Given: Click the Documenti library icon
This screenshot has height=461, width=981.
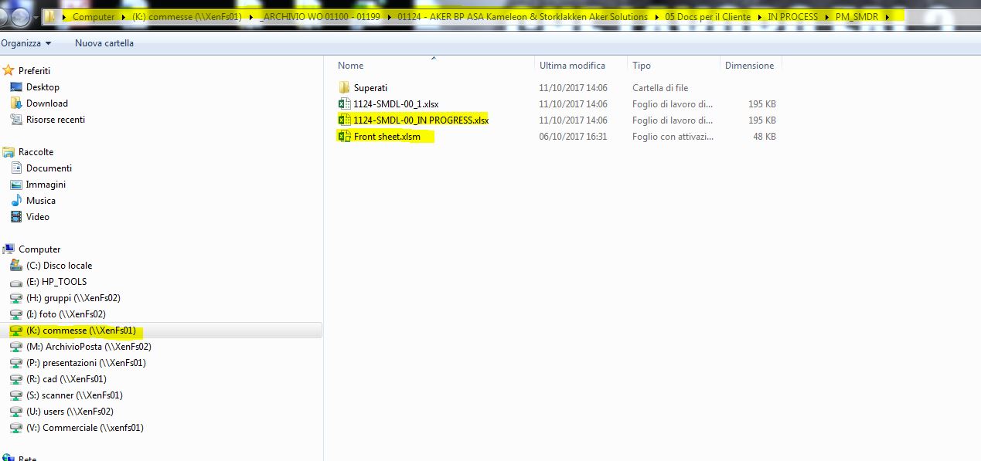Looking at the screenshot, I should (x=16, y=168).
